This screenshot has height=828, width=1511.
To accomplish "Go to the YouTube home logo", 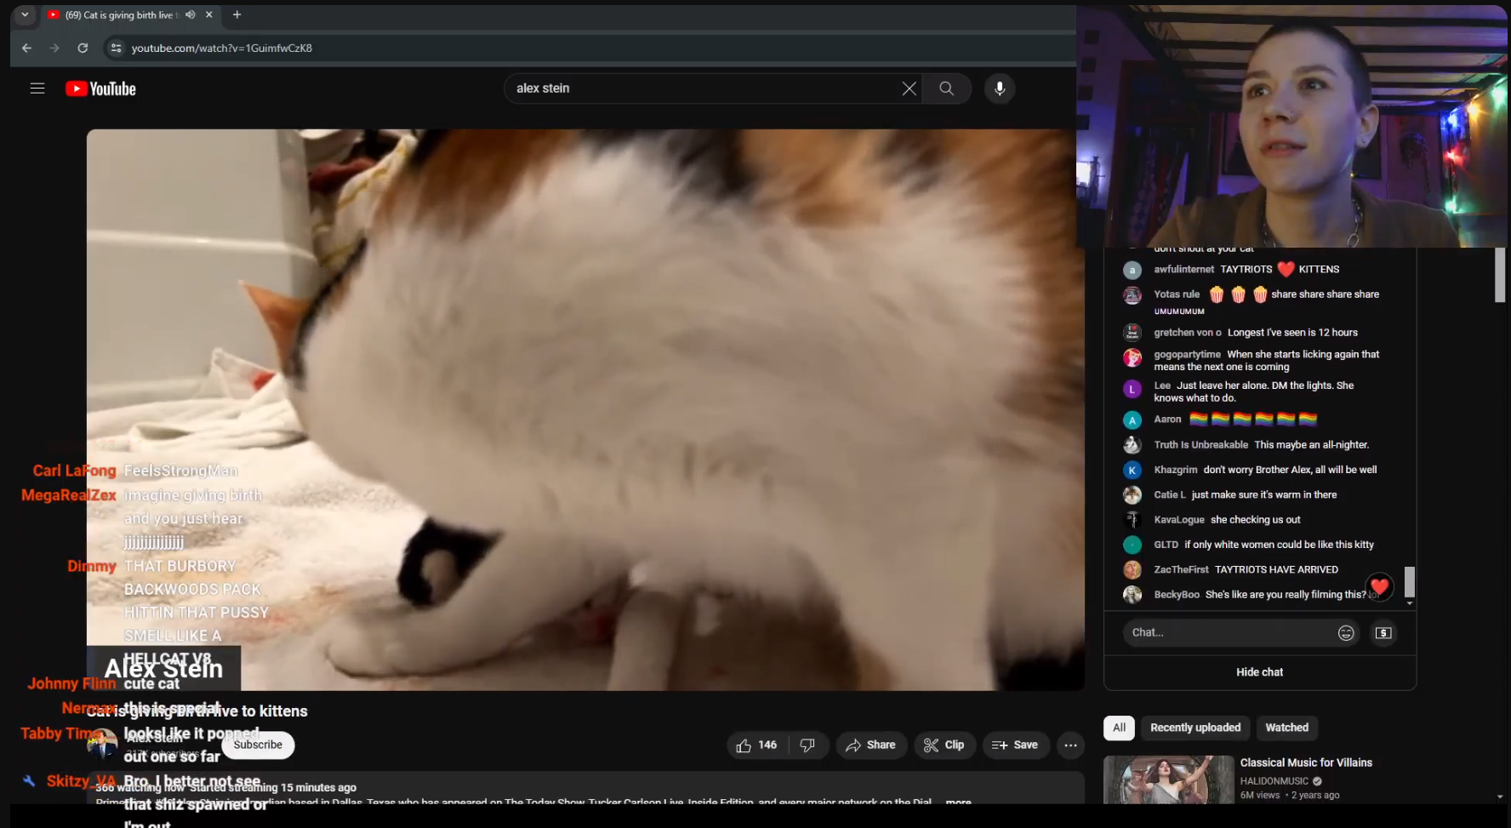I will [100, 89].
